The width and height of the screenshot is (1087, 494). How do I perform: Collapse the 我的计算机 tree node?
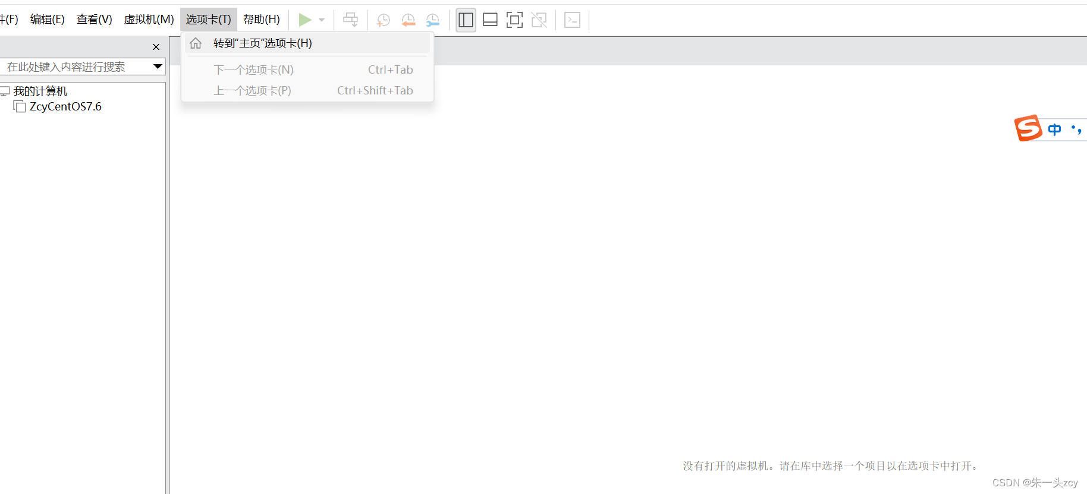coord(5,91)
